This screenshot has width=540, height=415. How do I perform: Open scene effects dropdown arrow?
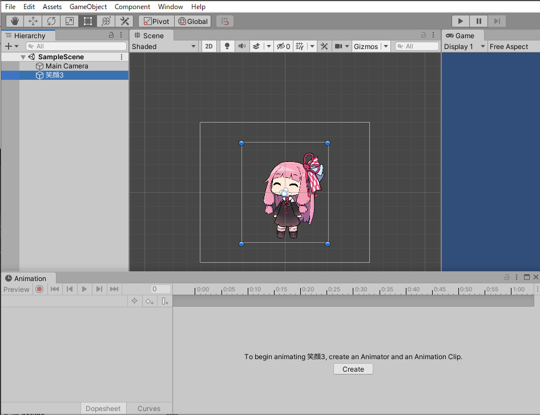coord(269,46)
